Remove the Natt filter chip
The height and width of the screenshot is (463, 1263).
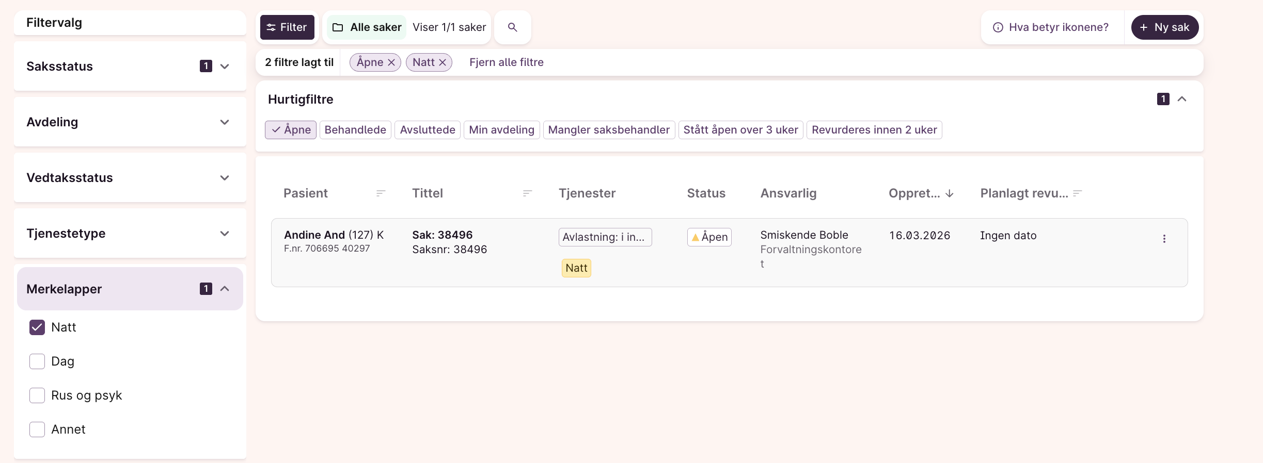click(443, 62)
